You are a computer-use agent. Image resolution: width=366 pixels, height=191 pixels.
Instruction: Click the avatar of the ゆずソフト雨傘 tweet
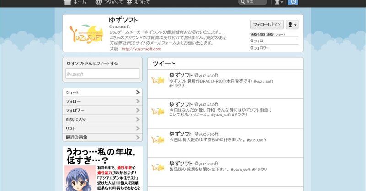[x=158, y=111]
